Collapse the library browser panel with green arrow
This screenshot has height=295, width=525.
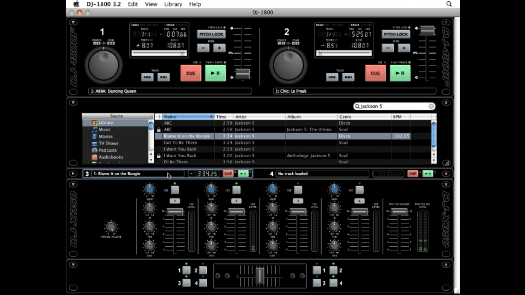(72, 102)
